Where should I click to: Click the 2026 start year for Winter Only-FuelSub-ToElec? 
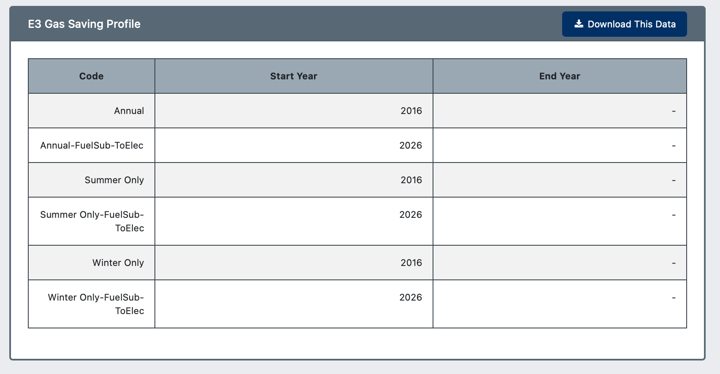pos(411,297)
